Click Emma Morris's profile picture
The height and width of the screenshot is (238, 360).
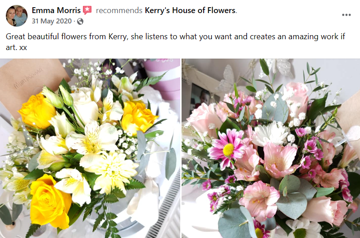[x=16, y=15]
